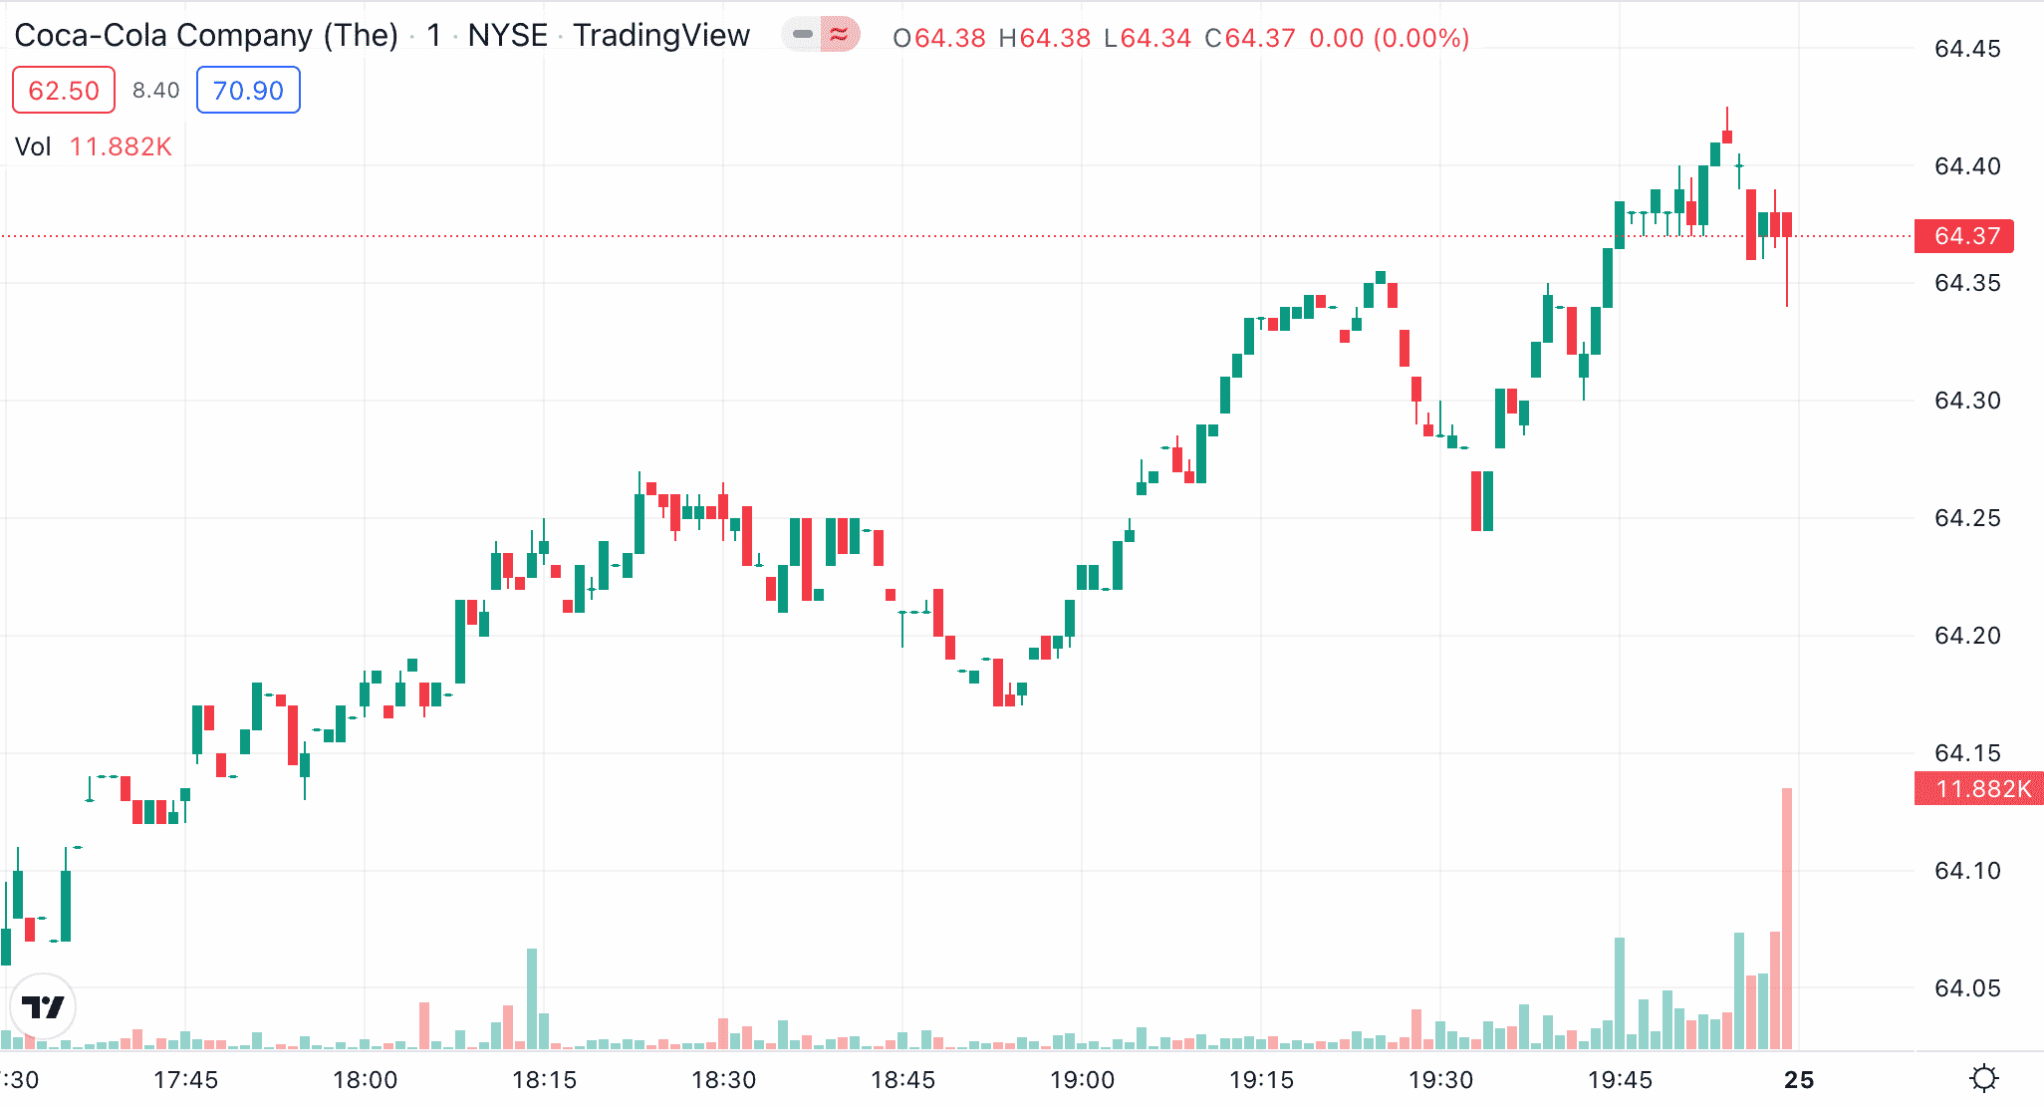Click the 18:45 time axis label
2044x1106 pixels.
(903, 1080)
